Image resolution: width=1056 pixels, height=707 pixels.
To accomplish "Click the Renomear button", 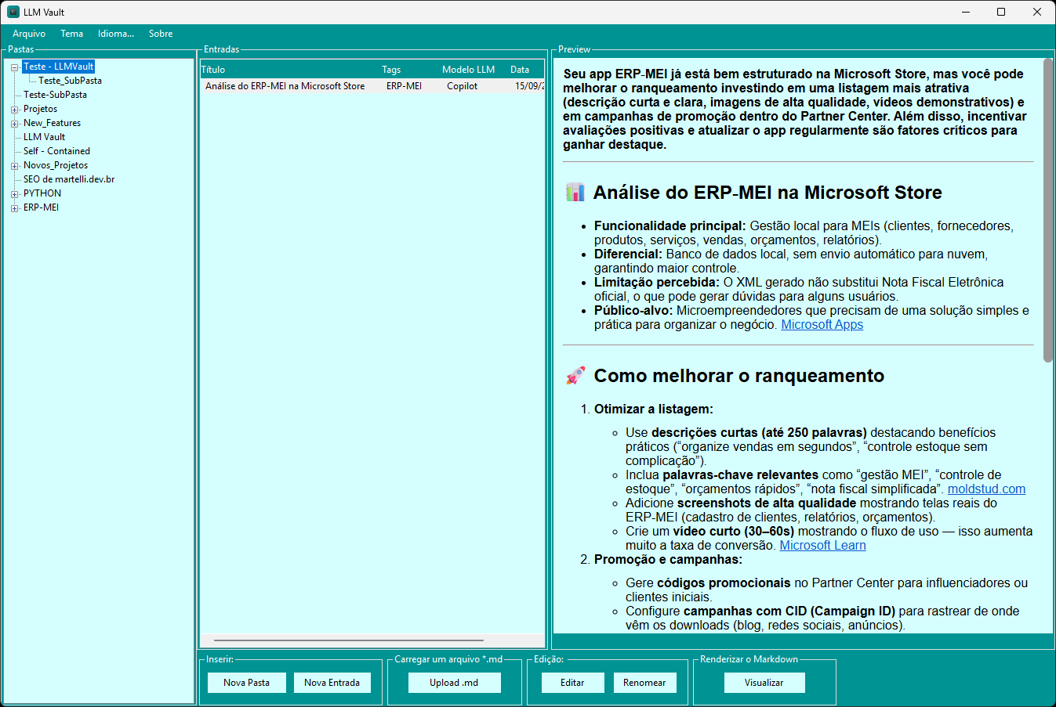I will (x=644, y=683).
